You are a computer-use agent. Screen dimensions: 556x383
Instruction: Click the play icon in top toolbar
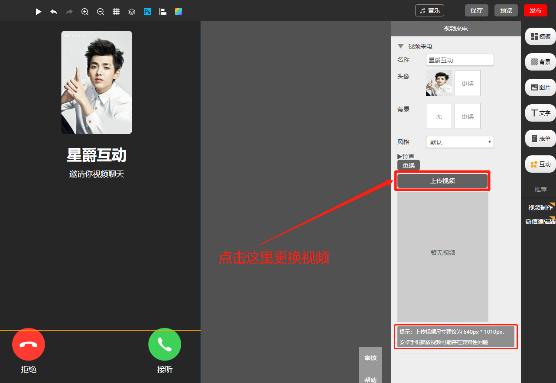point(39,12)
